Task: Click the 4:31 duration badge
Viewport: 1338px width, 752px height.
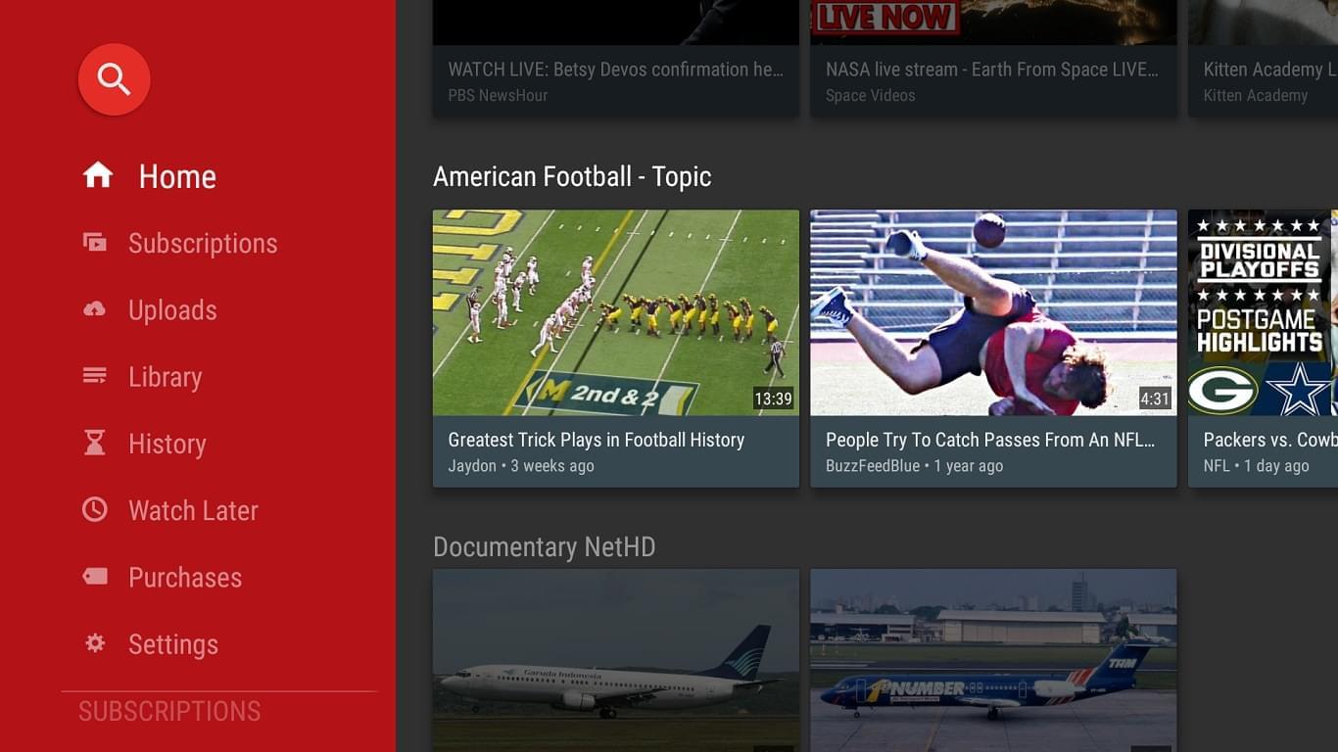Action: [1155, 399]
